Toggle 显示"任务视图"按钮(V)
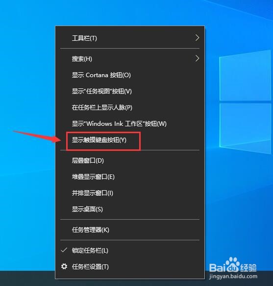 pyautogui.click(x=130, y=91)
